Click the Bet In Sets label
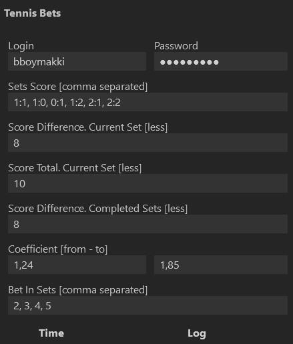The width and height of the screenshot is (293, 344). 78,290
